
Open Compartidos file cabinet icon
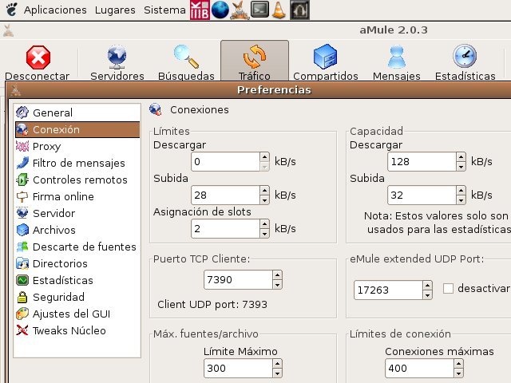pyautogui.click(x=325, y=57)
